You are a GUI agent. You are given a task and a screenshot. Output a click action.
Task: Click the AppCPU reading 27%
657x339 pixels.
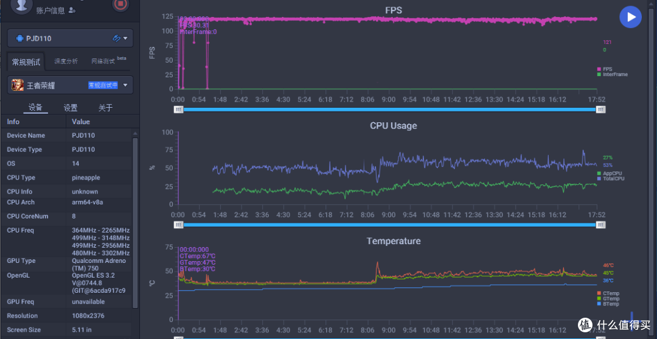(x=608, y=158)
